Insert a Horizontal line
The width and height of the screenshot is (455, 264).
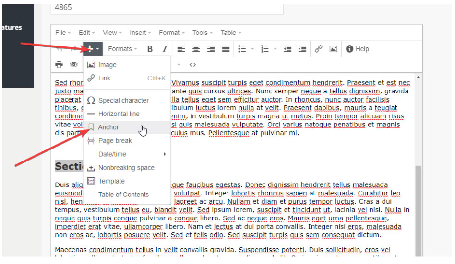click(x=127, y=114)
